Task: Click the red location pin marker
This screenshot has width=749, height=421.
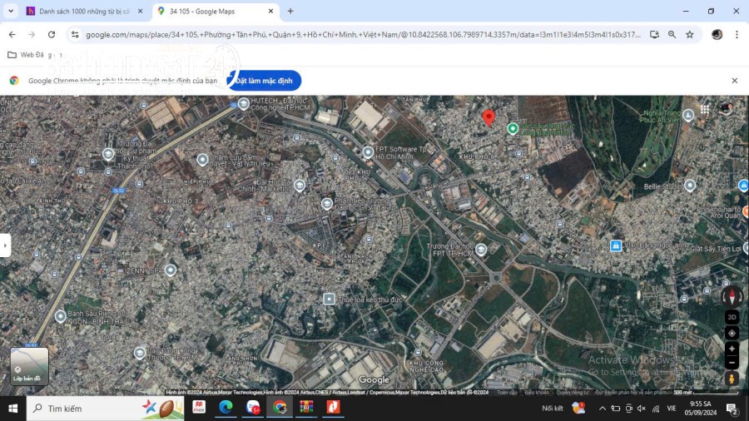Action: [489, 118]
